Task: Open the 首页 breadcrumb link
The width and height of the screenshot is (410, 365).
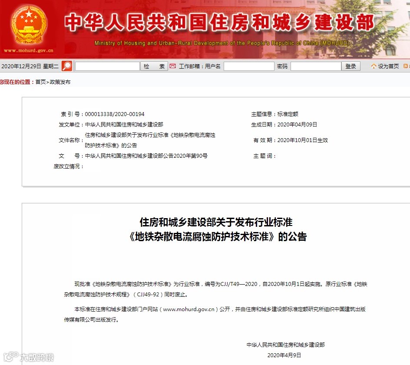Action: pos(40,82)
